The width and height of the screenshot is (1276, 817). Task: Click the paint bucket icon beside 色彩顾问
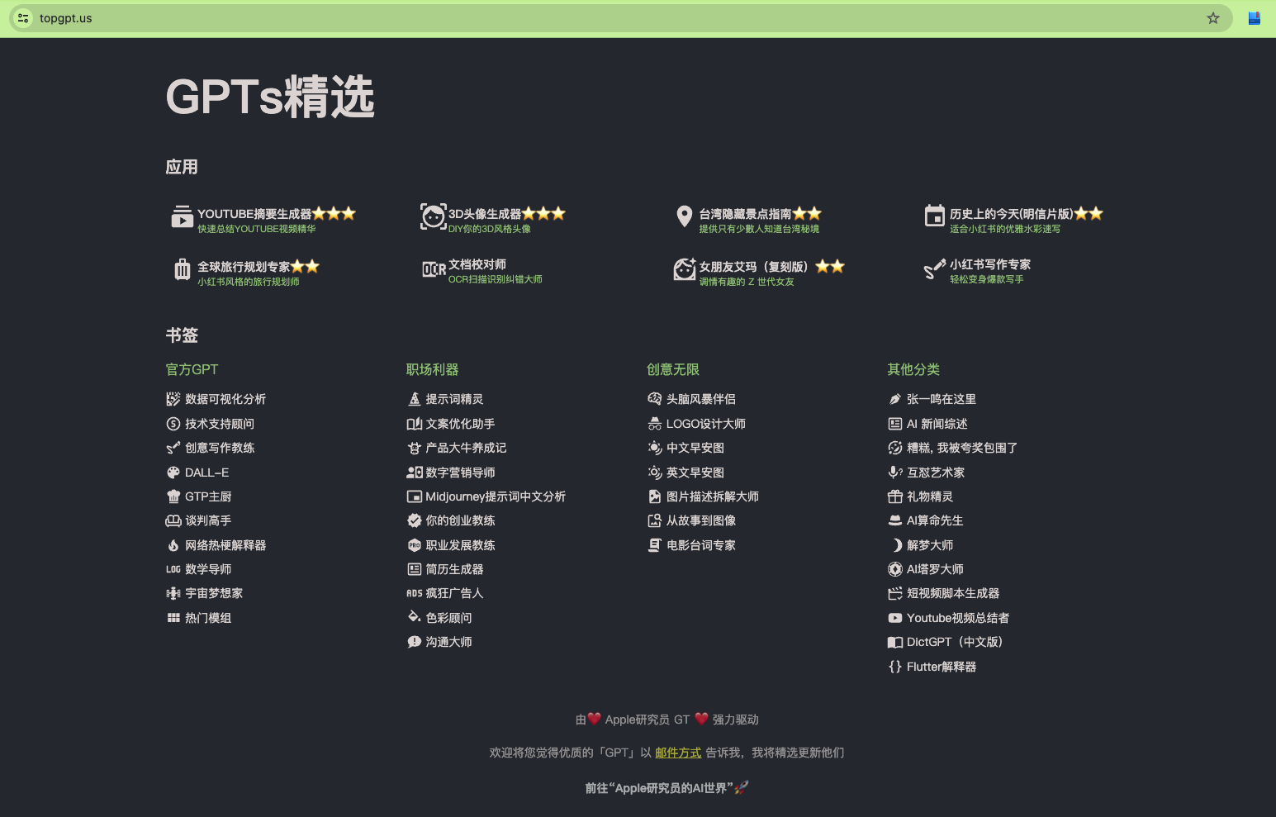click(415, 618)
